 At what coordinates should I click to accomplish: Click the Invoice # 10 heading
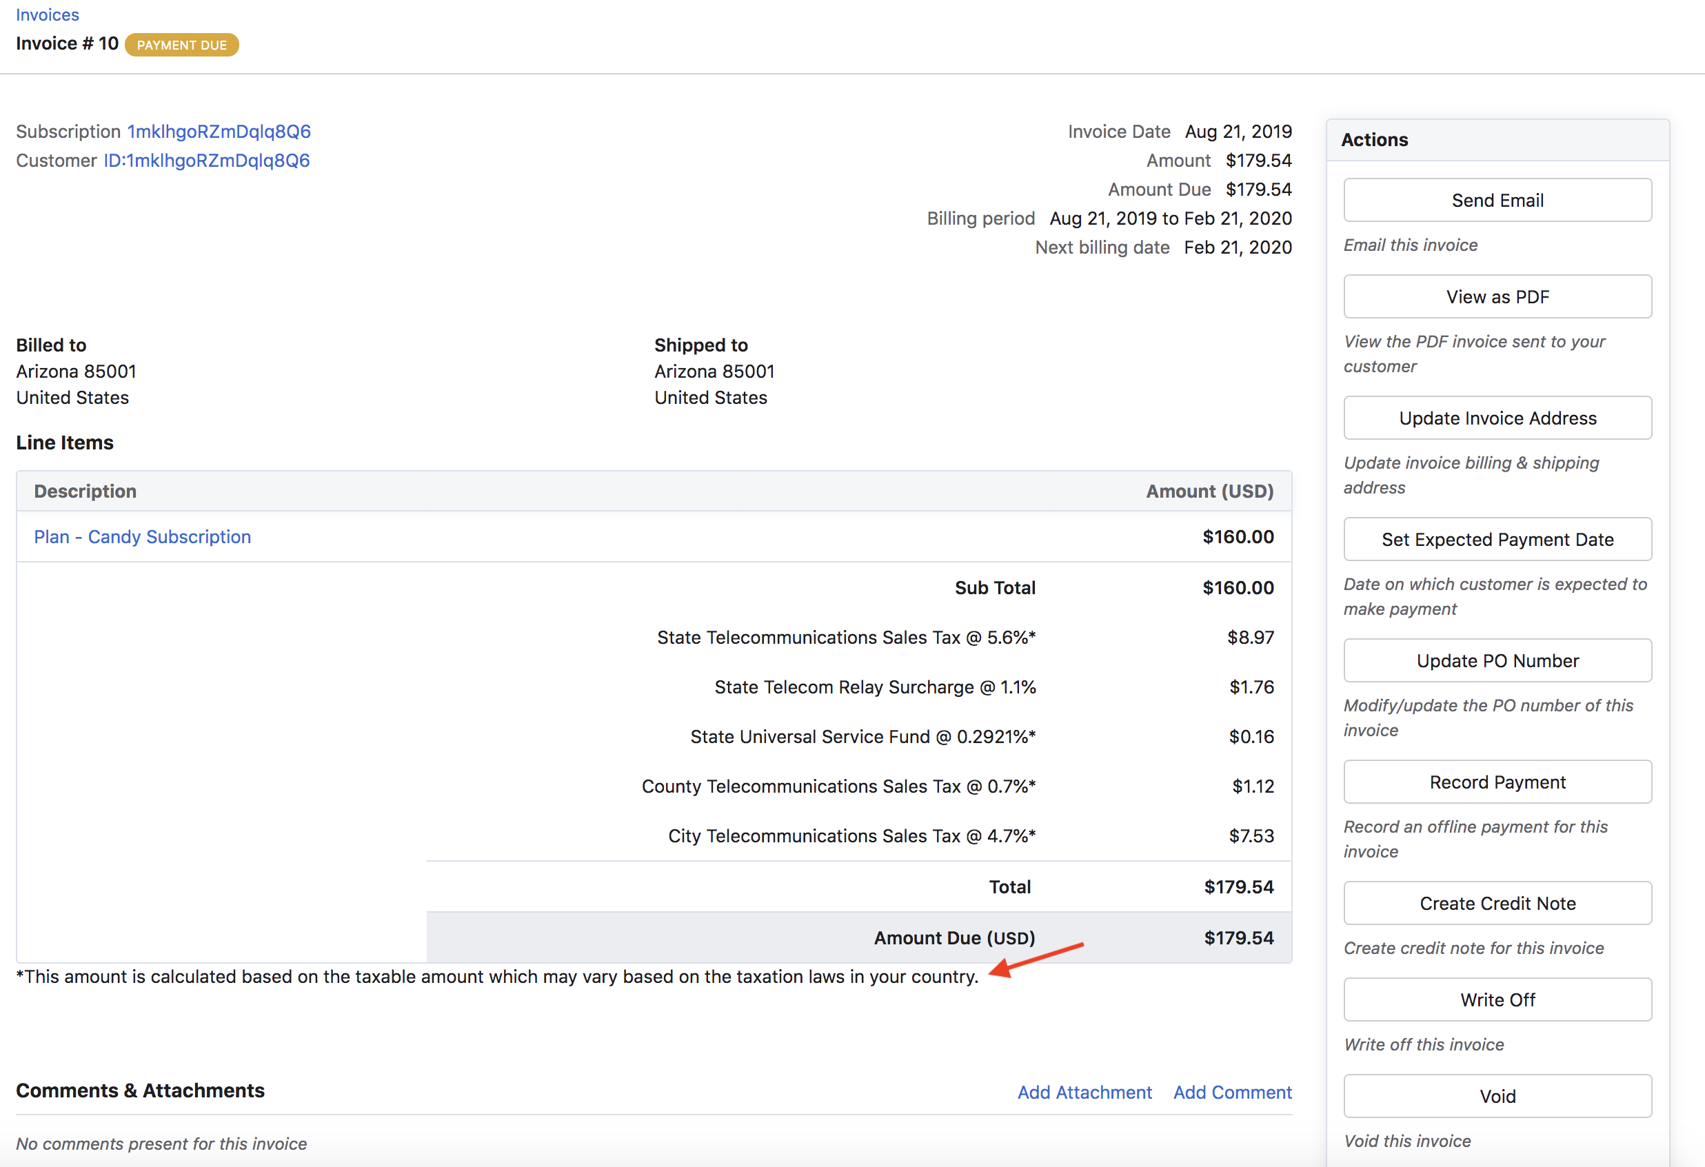pos(67,44)
